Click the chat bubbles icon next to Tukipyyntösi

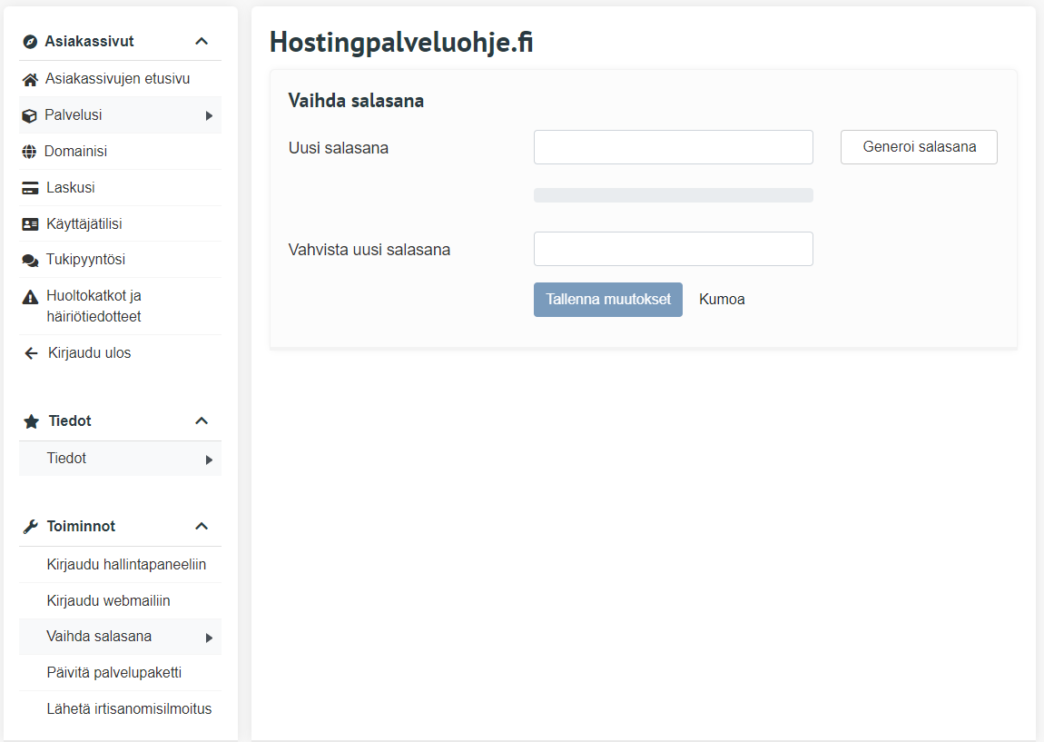[30, 261]
